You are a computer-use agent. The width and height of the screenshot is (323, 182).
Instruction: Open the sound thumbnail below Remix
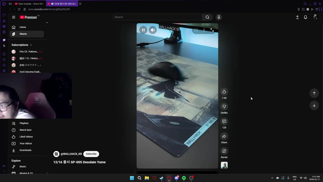[x=224, y=165]
